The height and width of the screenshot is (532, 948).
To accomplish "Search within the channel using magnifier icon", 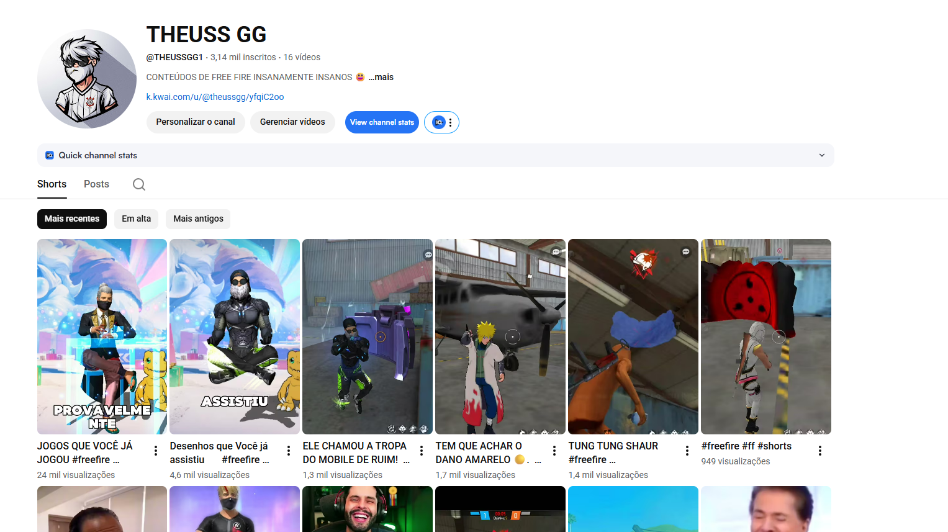I will (x=139, y=184).
